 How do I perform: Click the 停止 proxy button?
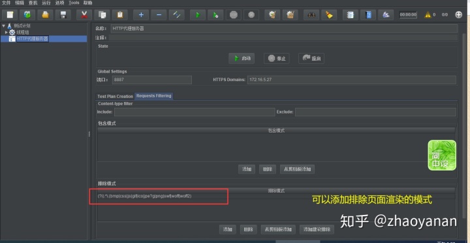[277, 59]
